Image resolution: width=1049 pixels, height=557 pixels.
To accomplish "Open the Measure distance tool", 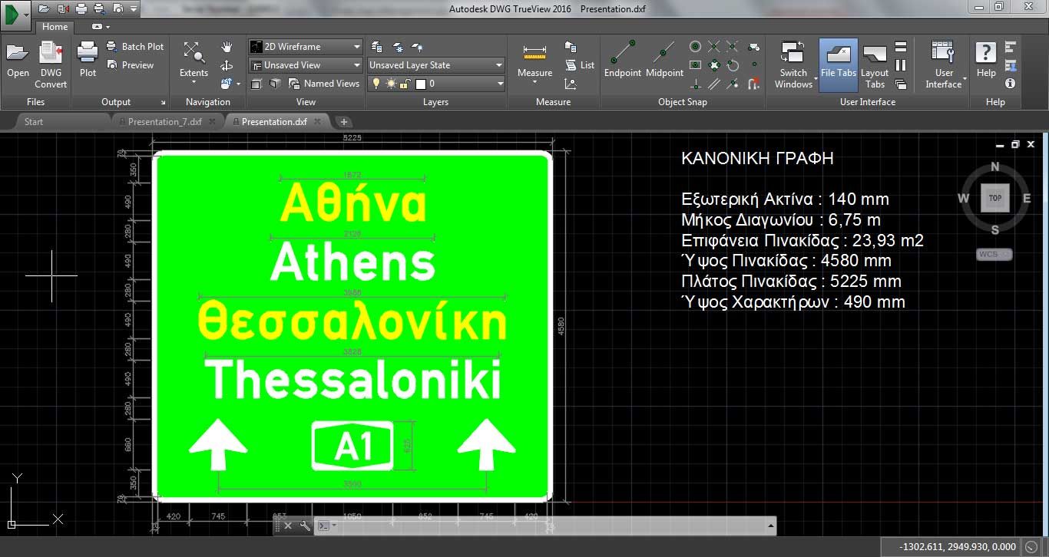I will tap(534, 54).
